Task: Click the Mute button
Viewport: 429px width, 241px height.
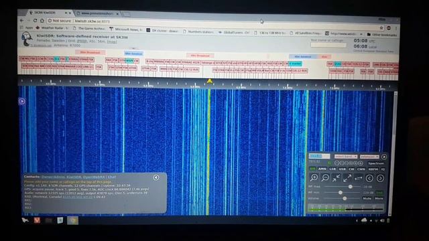Action: click(367, 198)
